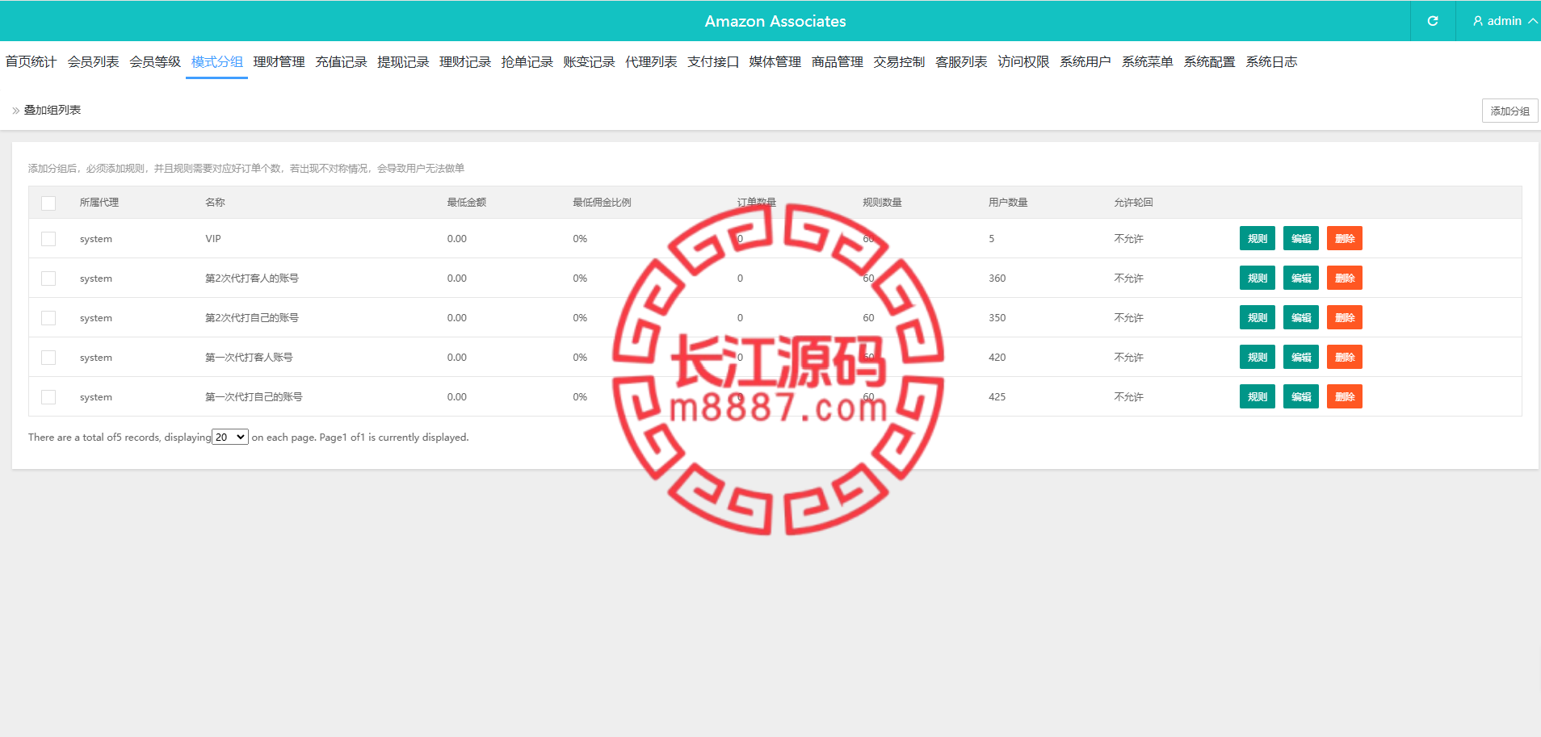Delete the 第2次代打客人的账号 group
Image resolution: width=1541 pixels, height=737 pixels.
coord(1345,278)
